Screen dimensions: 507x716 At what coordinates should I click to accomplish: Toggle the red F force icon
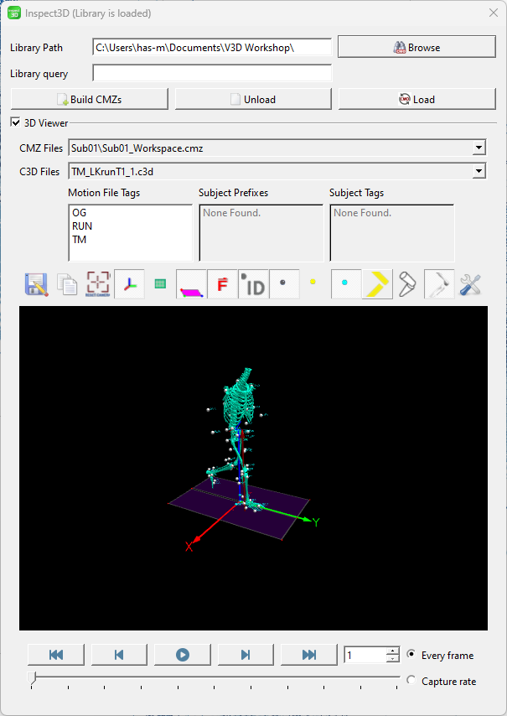coord(222,284)
